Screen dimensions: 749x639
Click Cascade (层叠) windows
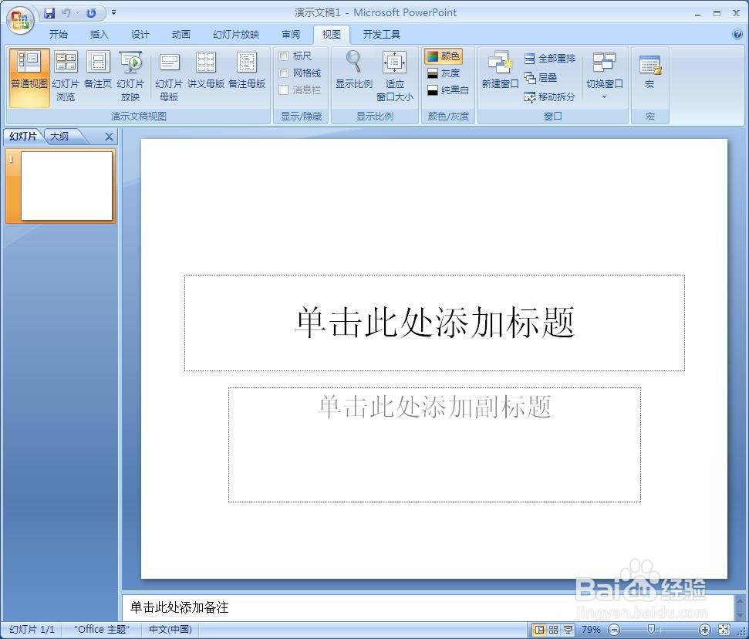point(541,77)
